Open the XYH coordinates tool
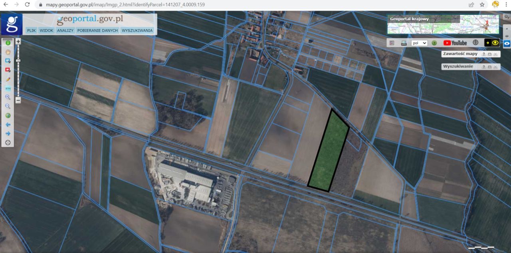This screenshot has width=511, height=253. coord(8,88)
